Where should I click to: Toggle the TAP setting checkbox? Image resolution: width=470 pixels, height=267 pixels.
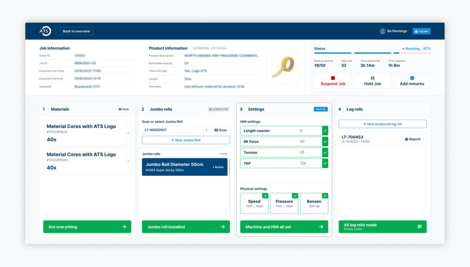click(325, 163)
